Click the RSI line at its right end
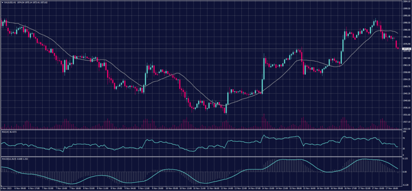Screen dimensions: 412x191 (x=398, y=146)
